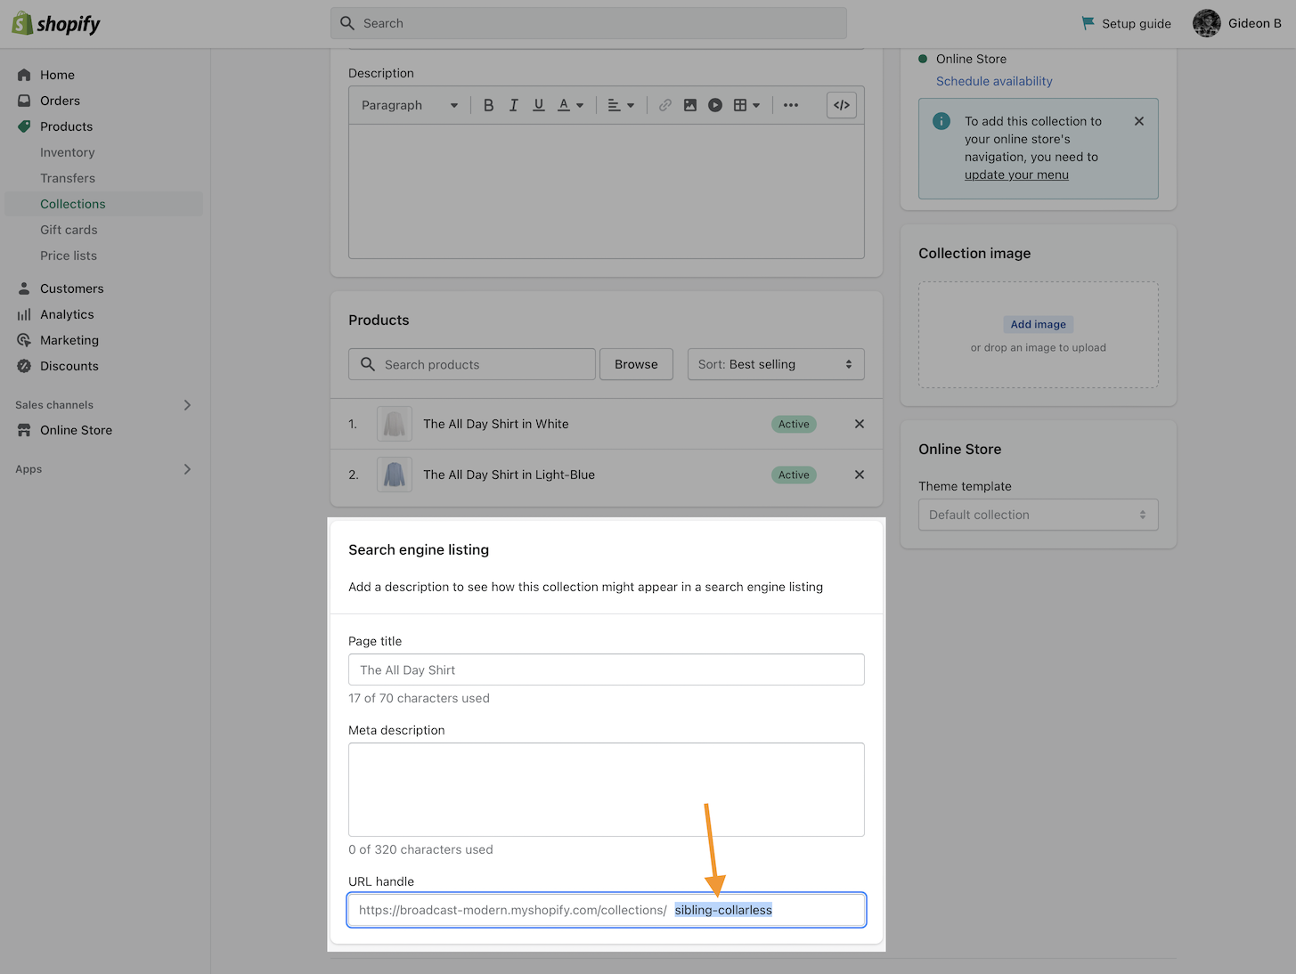Click the Browse products button

636,364
